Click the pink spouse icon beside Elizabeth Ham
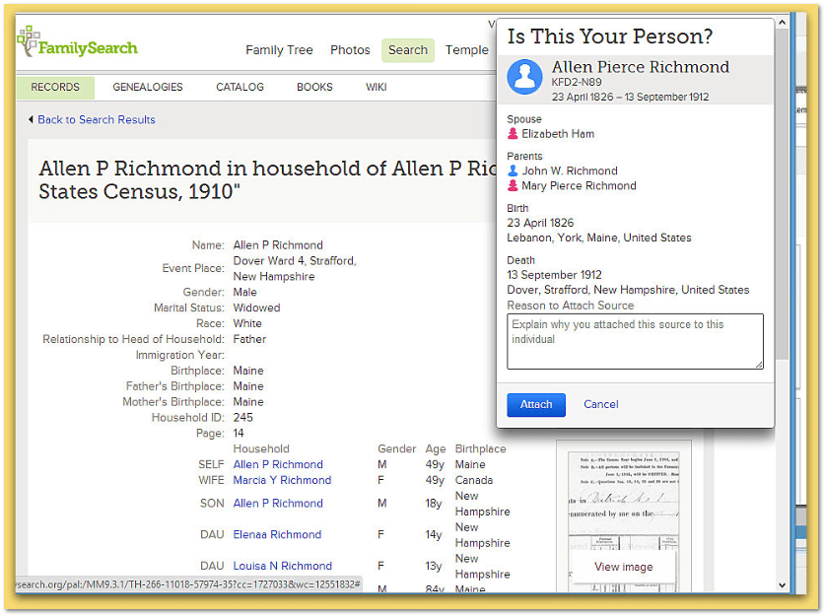The image size is (824, 615). [513, 134]
